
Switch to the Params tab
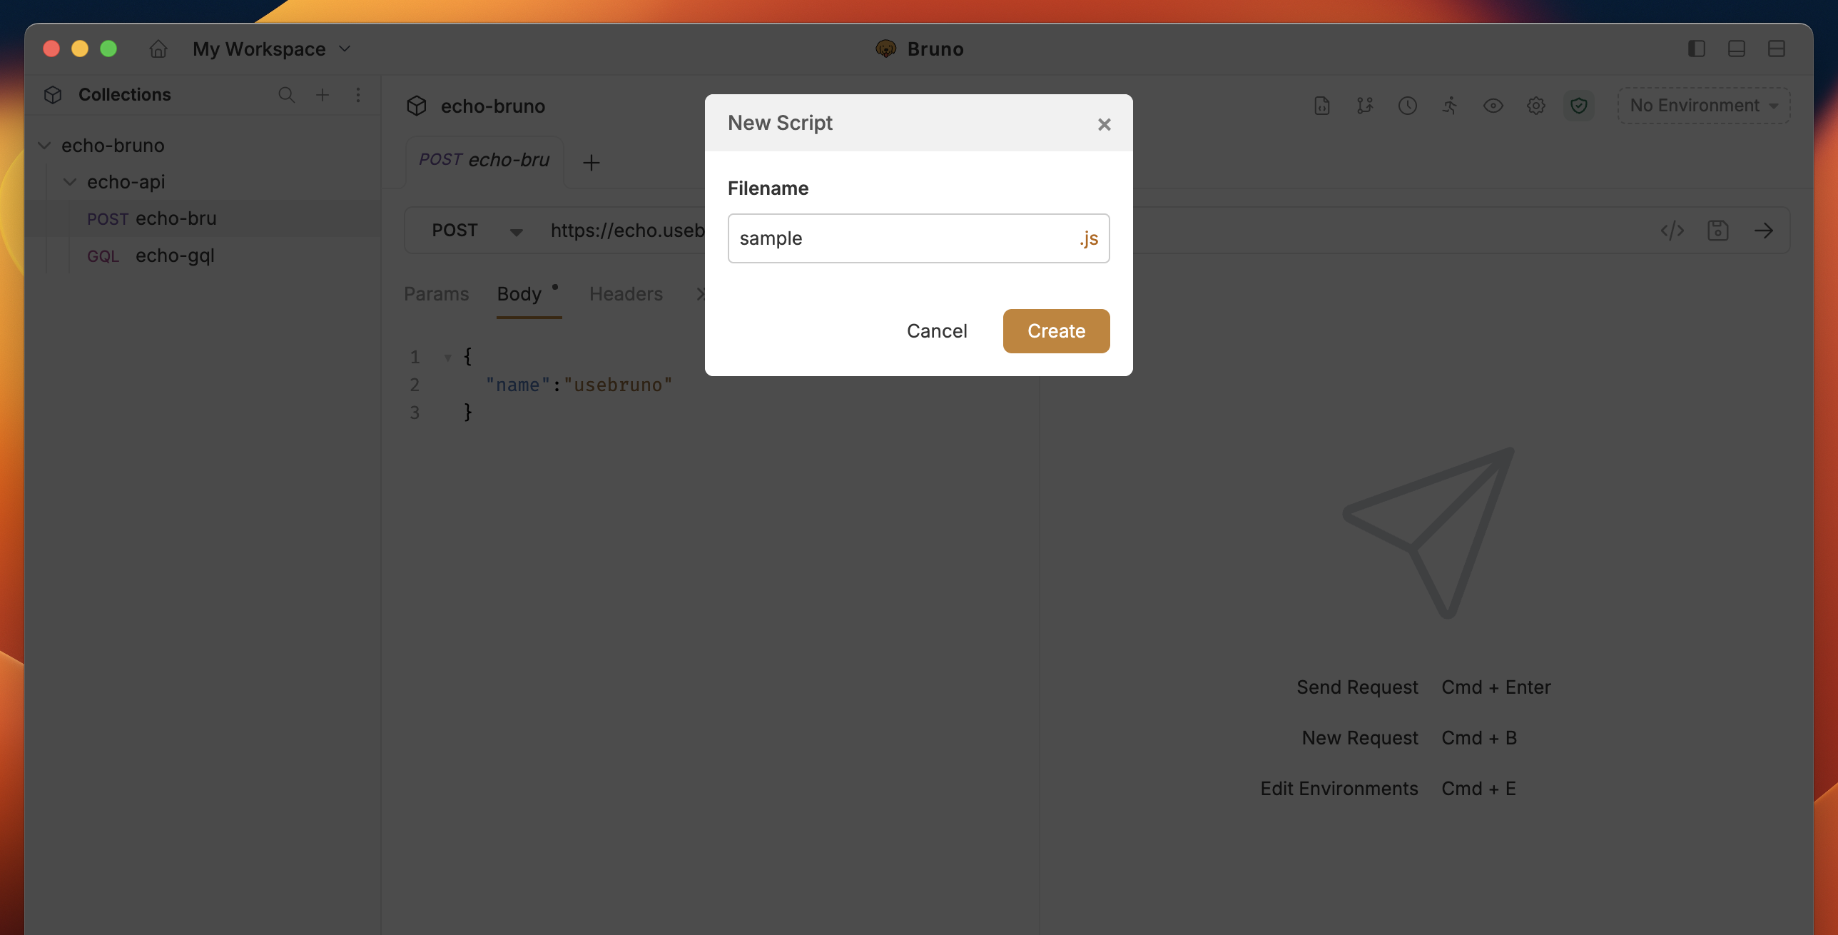tap(436, 294)
